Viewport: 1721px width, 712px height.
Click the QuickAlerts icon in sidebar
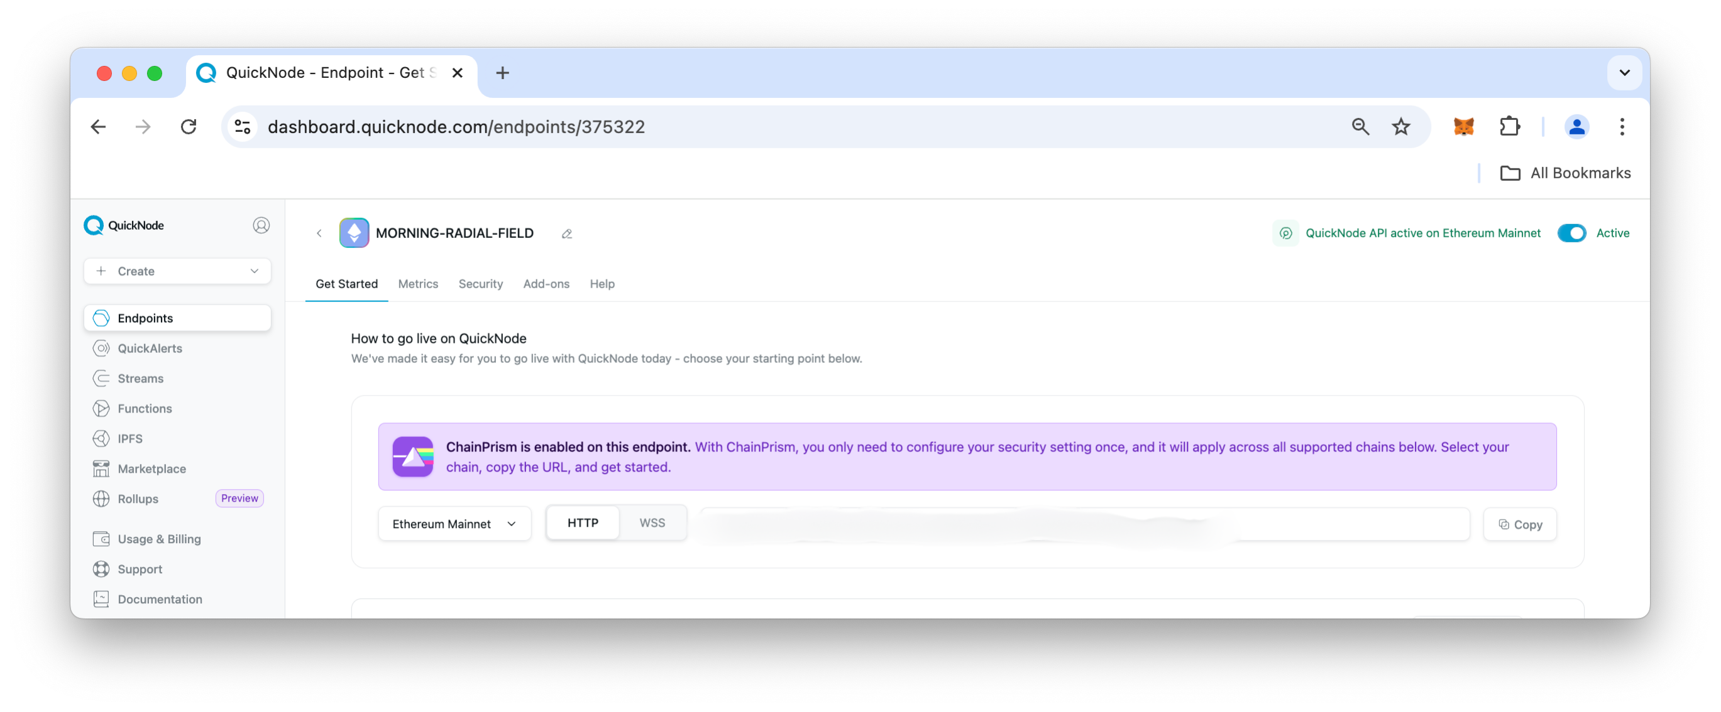[x=101, y=348]
